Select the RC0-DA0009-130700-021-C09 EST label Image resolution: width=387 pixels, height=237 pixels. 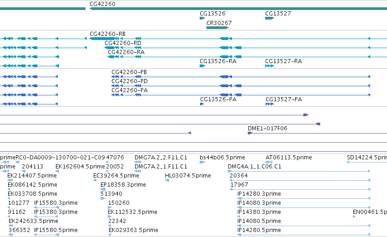tap(60, 158)
